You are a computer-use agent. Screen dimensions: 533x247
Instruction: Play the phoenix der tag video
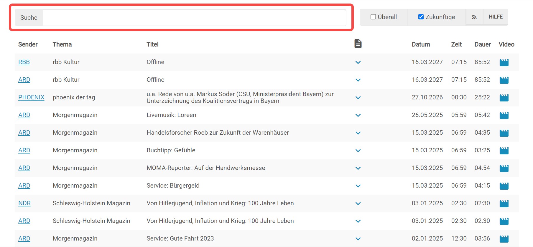(504, 98)
